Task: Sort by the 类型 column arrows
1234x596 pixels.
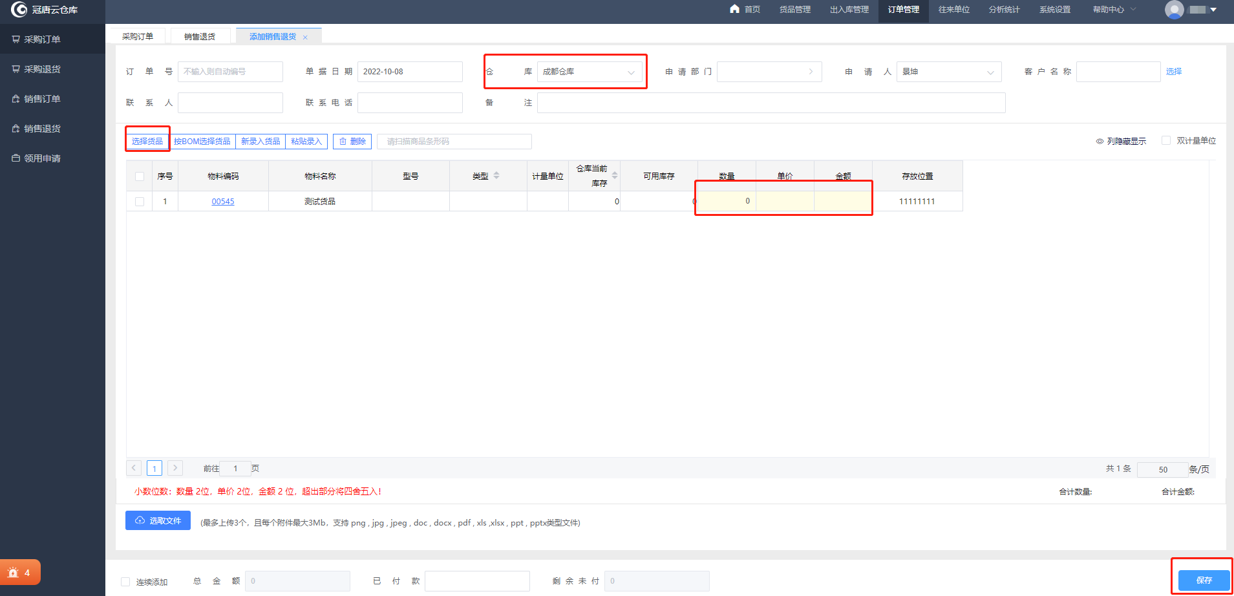Action: tap(496, 175)
